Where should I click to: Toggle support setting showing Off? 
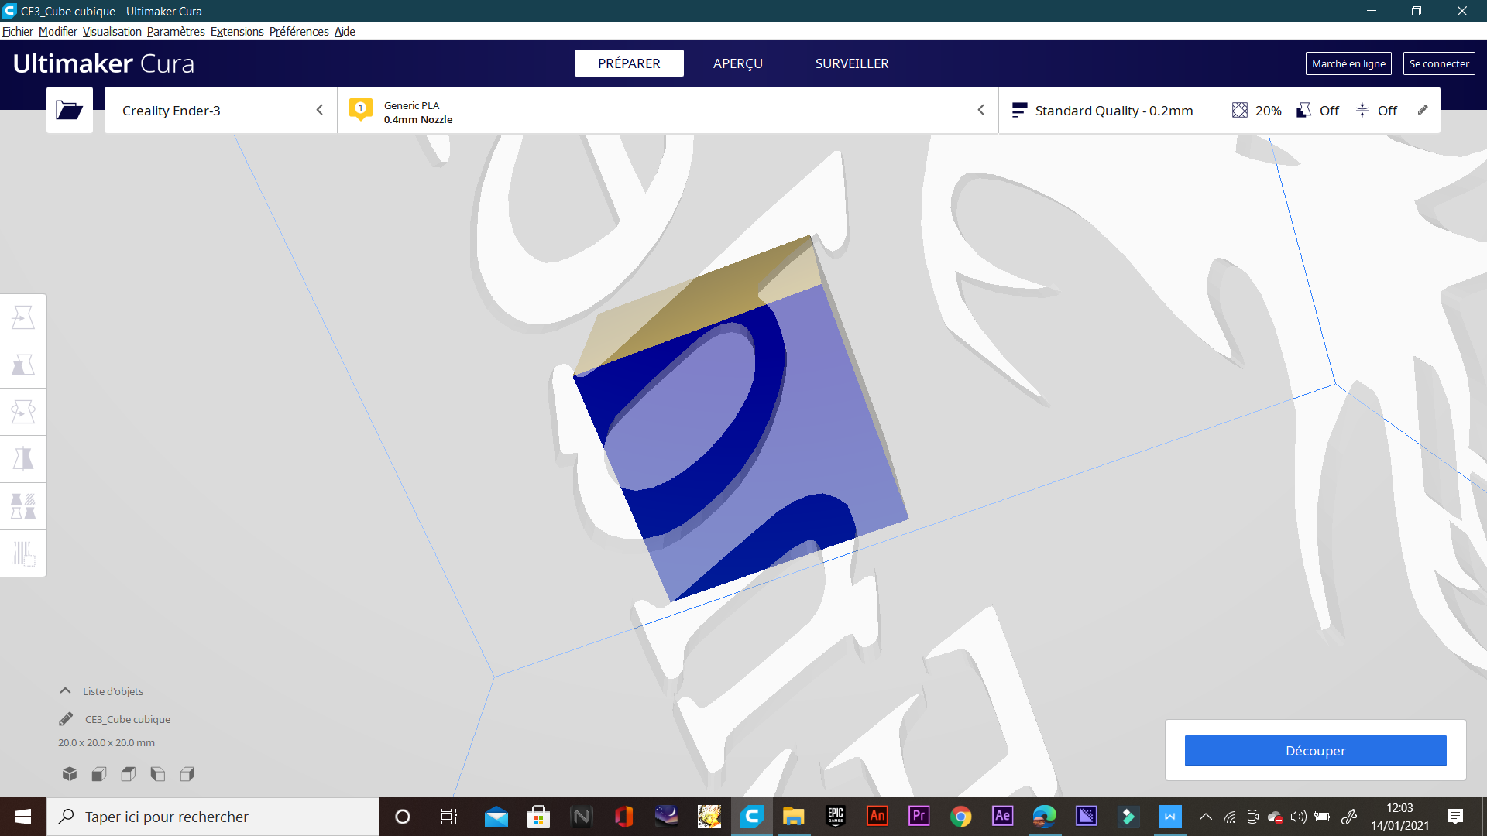[1317, 110]
